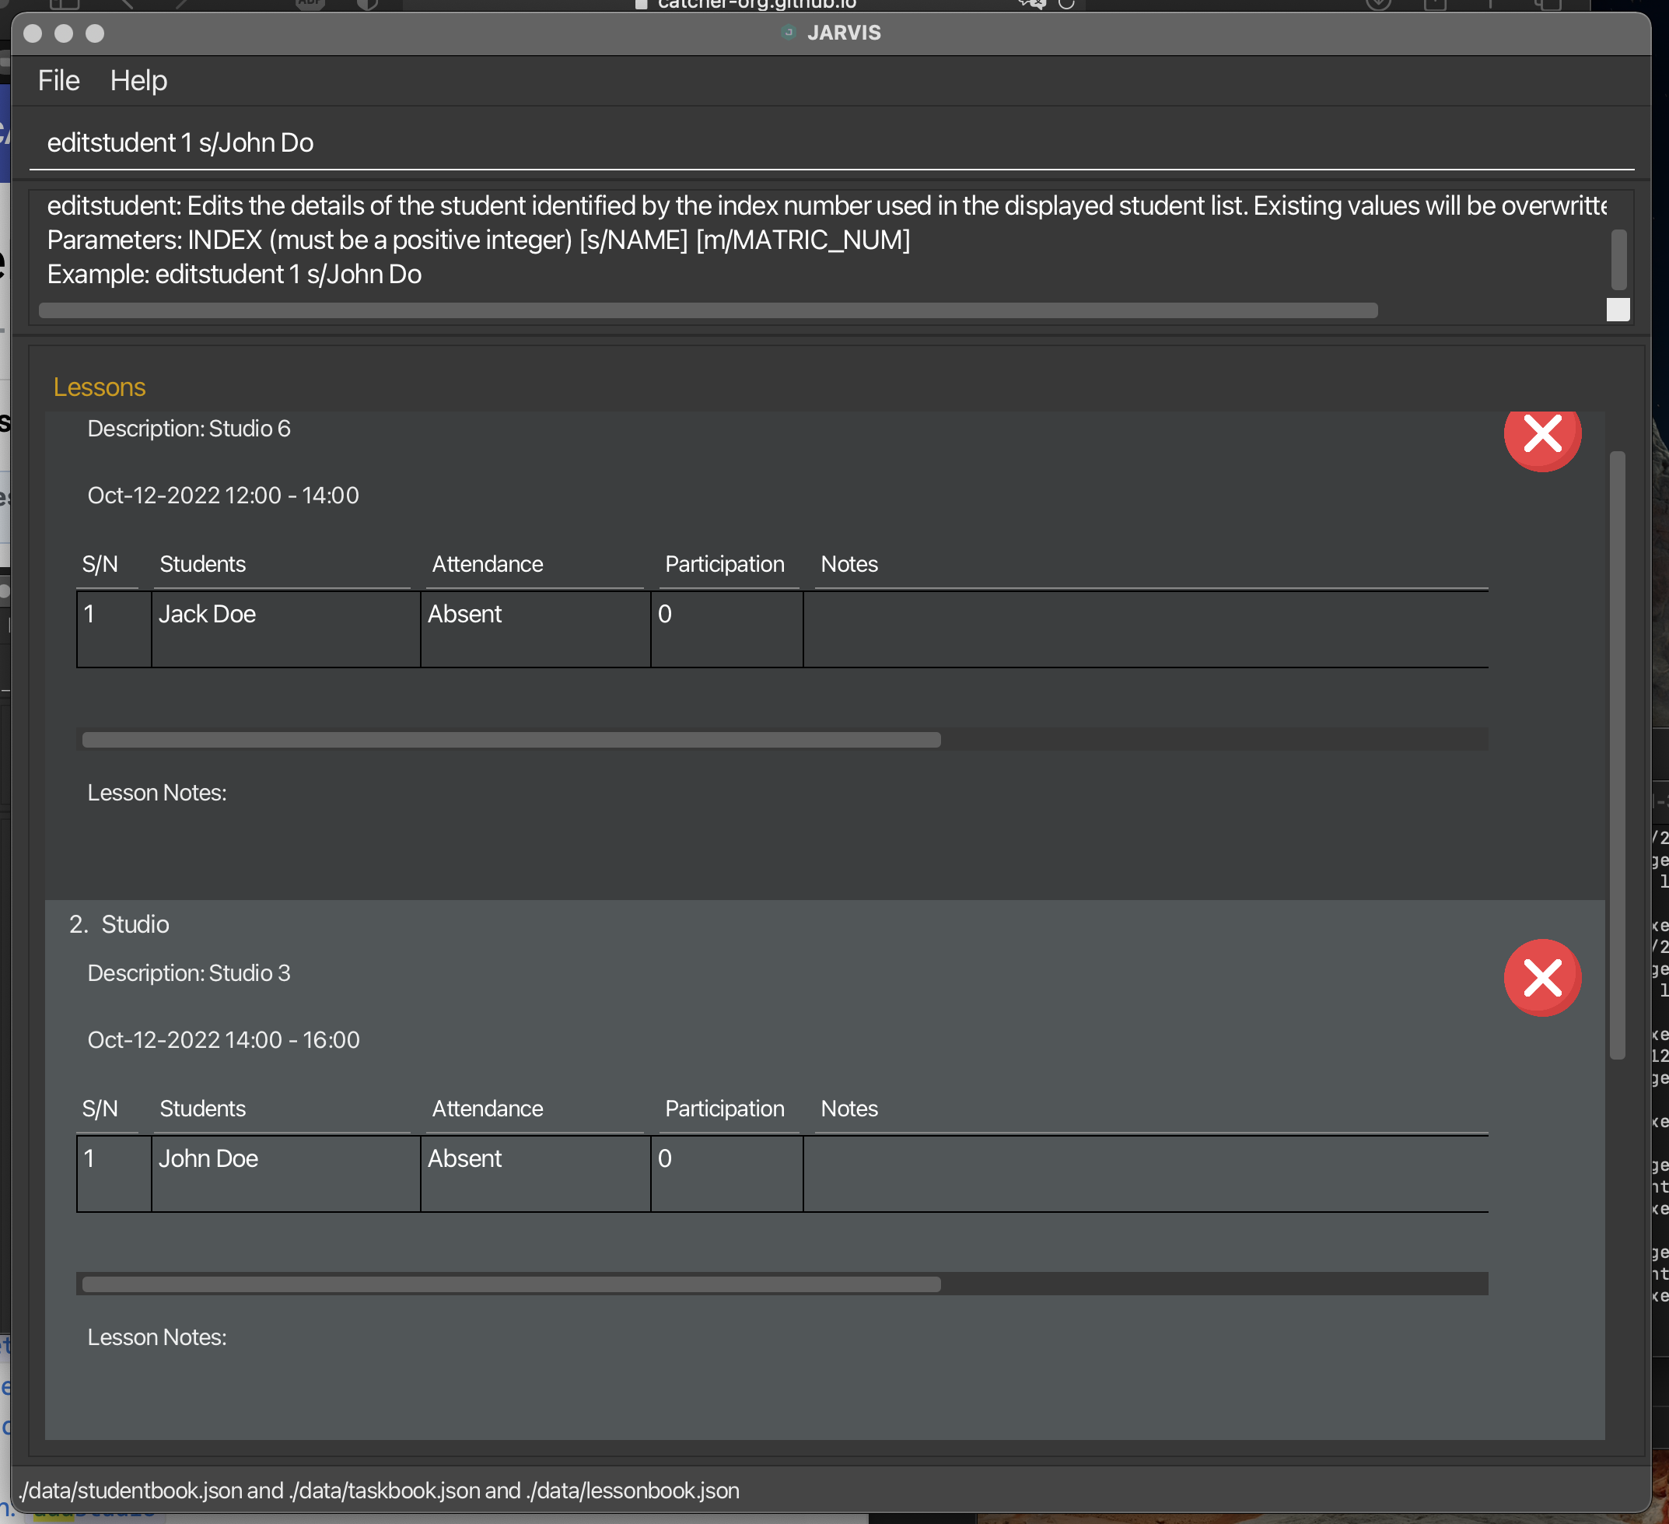
Task: Click the result box horizontal scrollbar
Action: [x=708, y=310]
